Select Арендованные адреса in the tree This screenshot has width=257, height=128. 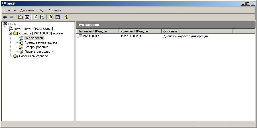(41, 42)
